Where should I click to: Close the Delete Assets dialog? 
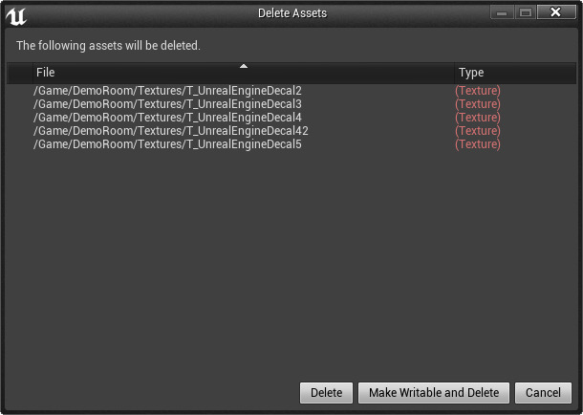(555, 12)
